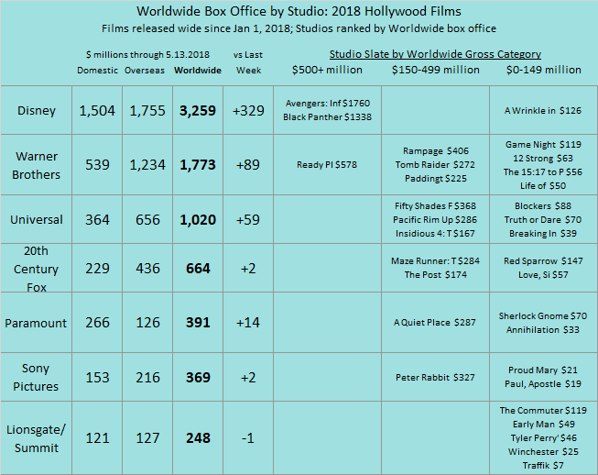
Task: Select The Post $174 entry
Action: coord(436,274)
